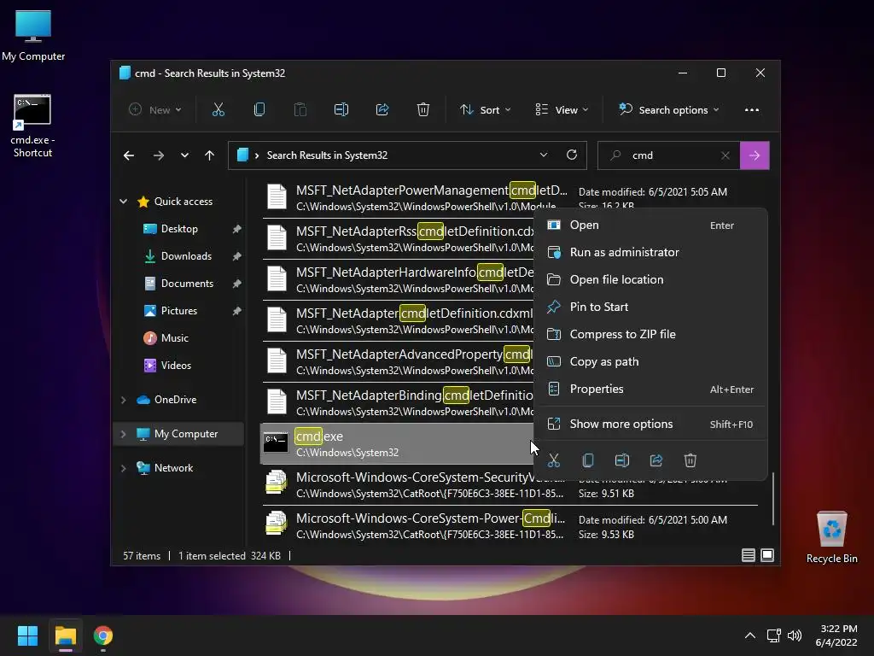874x656 pixels.
Task: Click the Search Results in System32 address bar
Action: 407,155
